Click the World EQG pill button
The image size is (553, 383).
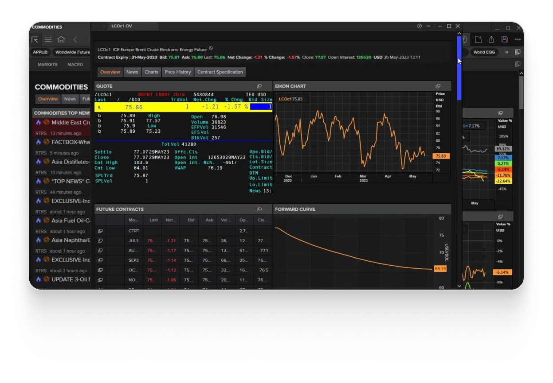coord(484,52)
